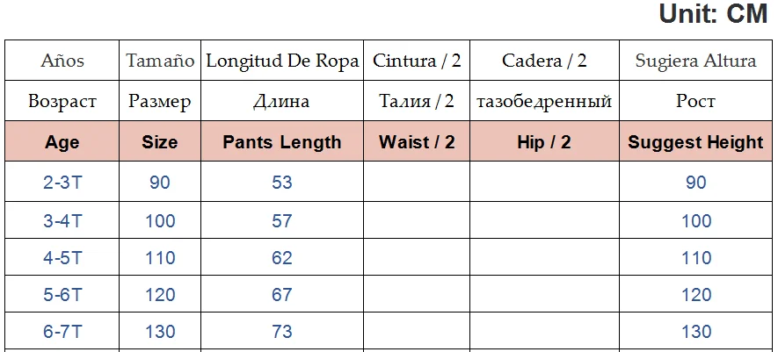This screenshot has height=352, width=778.
Task: Click the '2-3T' age row cell
Action: [62, 183]
